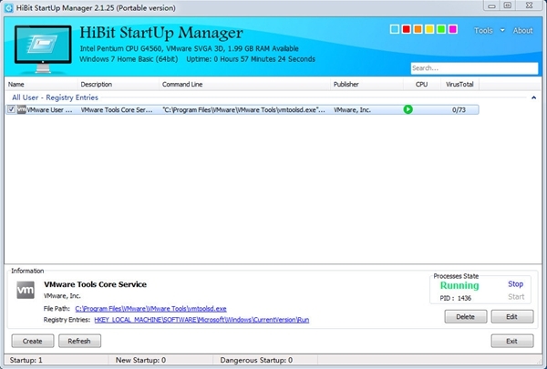Sort by the Description column header

(119, 85)
